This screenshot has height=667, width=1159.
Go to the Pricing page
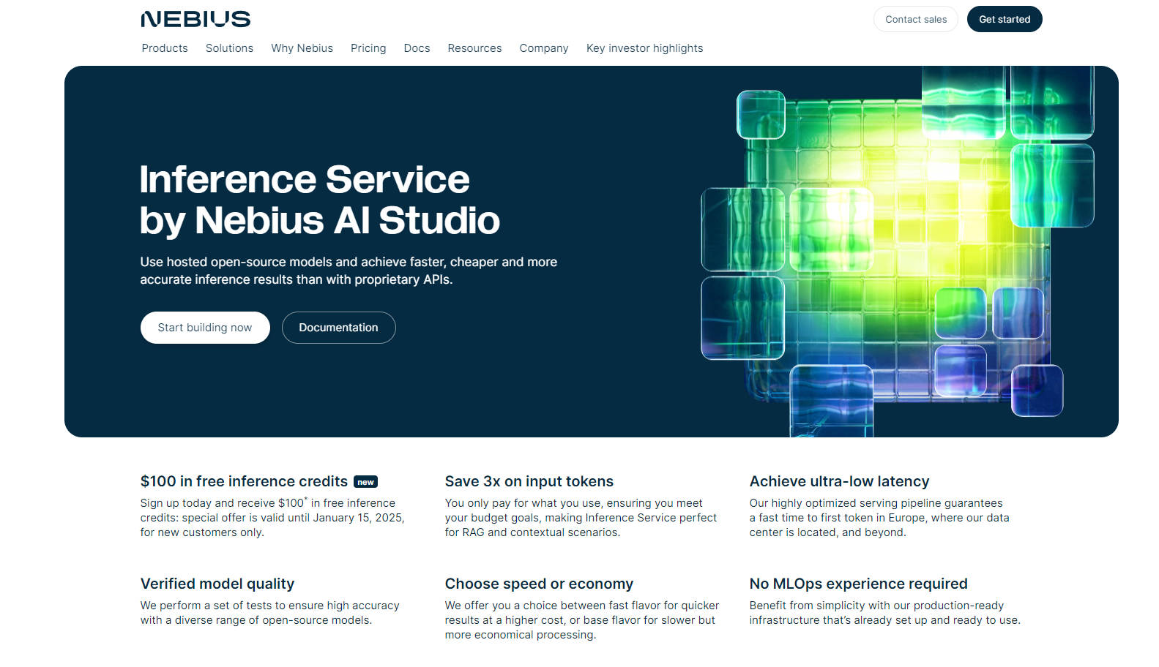[x=368, y=48]
